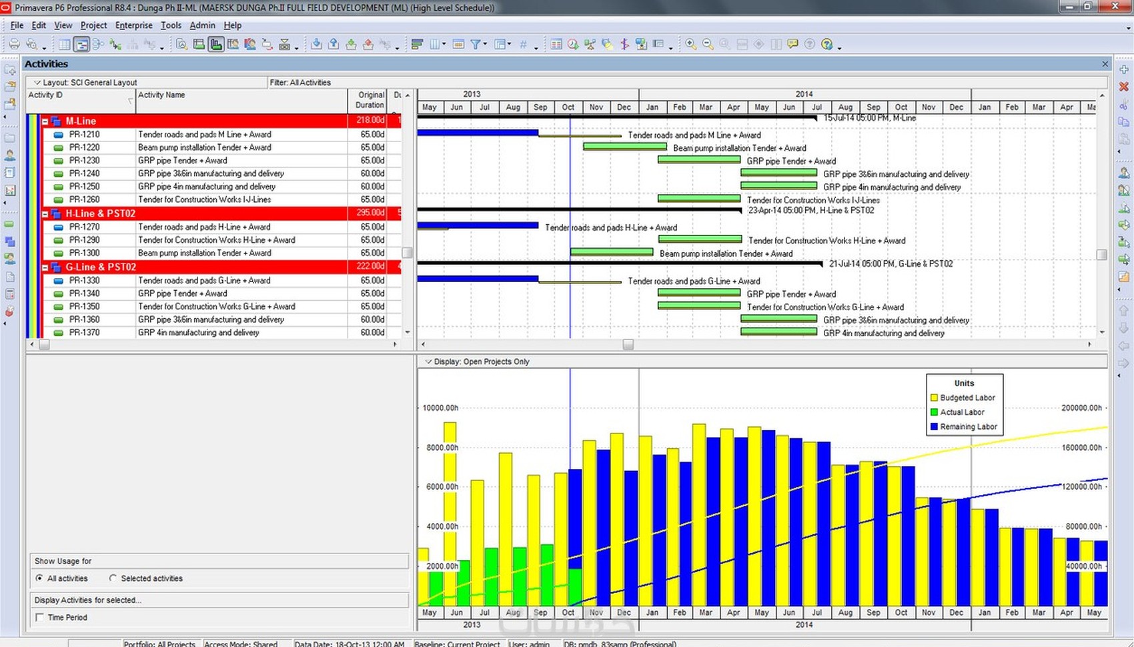Collapse the H-Line & PST02 group
Viewport: 1134px width, 647px height.
45,214
